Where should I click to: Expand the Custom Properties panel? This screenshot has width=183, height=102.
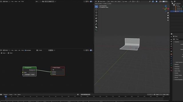(x=178, y=80)
